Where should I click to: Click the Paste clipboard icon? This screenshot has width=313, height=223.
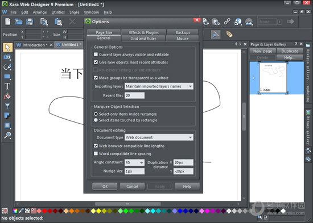pos(58,22)
